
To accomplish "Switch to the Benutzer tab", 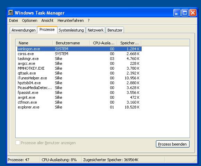I will [115, 30].
